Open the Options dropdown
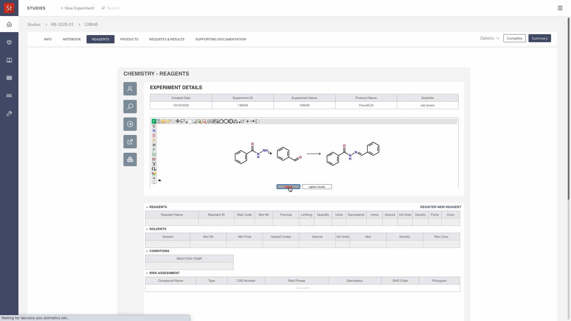This screenshot has width=571, height=321. 489,38
